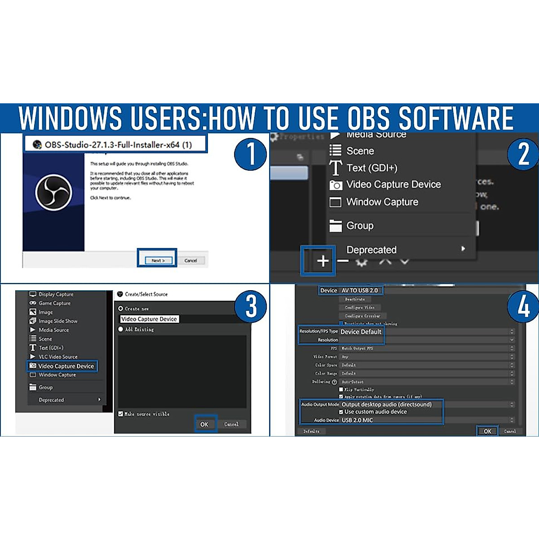Click the Buffering help question-mark icon
539x539 pixels.
[x=334, y=382]
